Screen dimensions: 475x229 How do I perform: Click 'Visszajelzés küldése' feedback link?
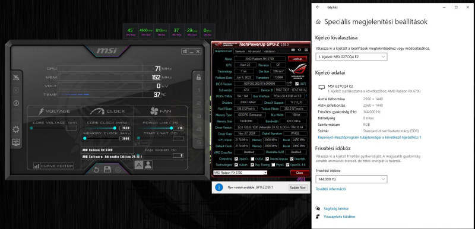click(x=339, y=217)
